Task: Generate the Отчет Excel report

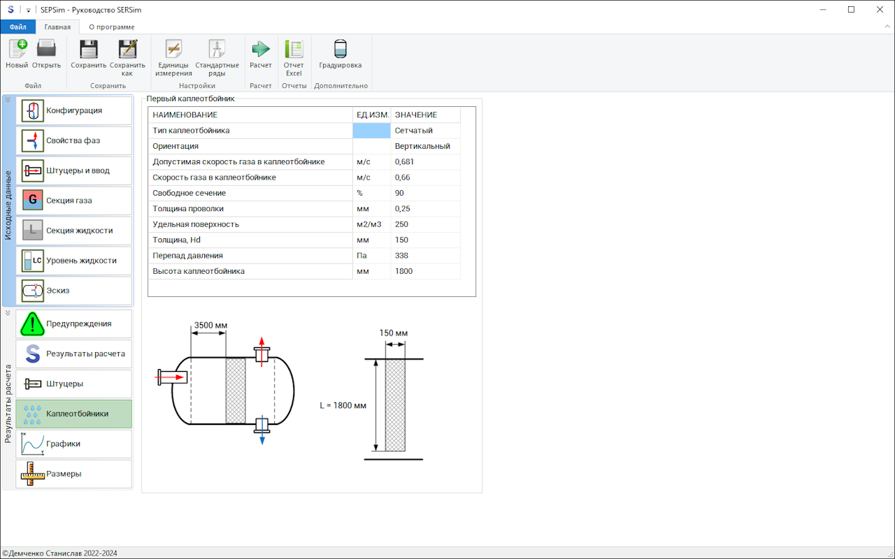Action: pos(294,50)
